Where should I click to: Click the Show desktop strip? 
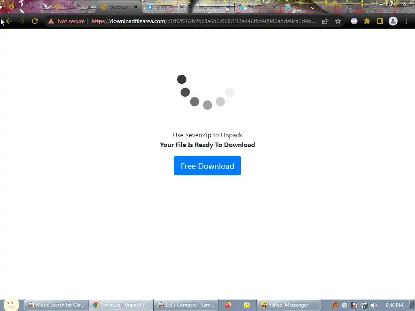tap(412, 305)
